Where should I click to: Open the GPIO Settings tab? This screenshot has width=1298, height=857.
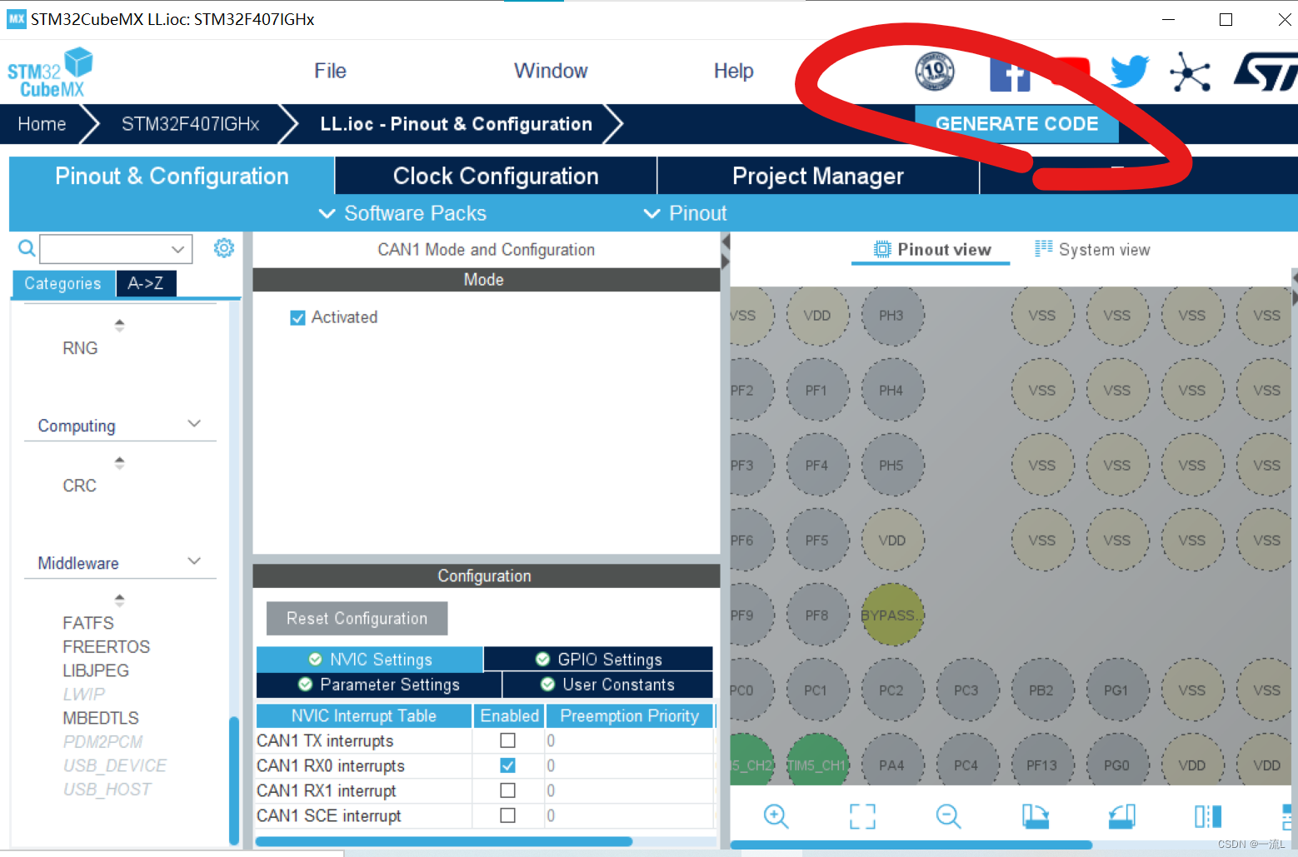[598, 659]
